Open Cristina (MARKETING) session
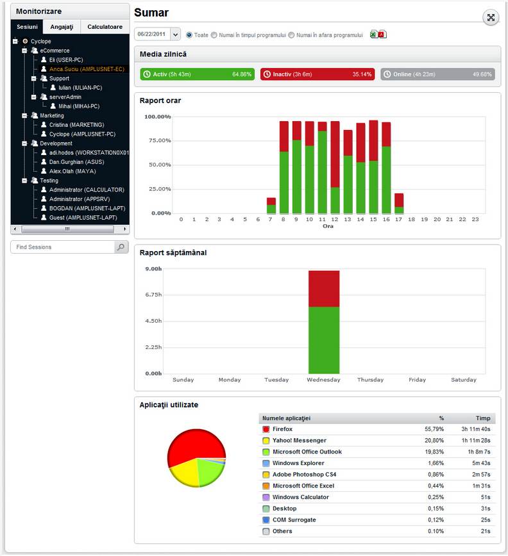 [x=76, y=125]
